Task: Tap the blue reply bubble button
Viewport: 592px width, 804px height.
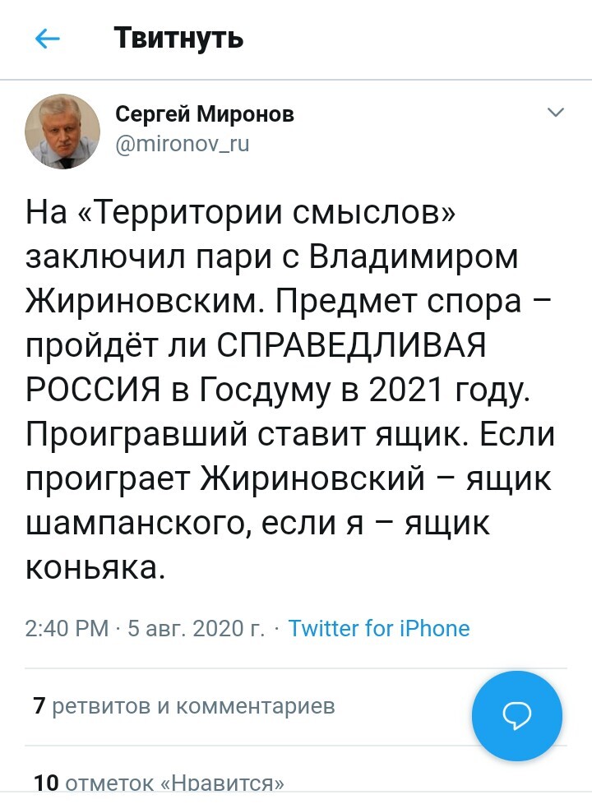Action: [x=516, y=715]
